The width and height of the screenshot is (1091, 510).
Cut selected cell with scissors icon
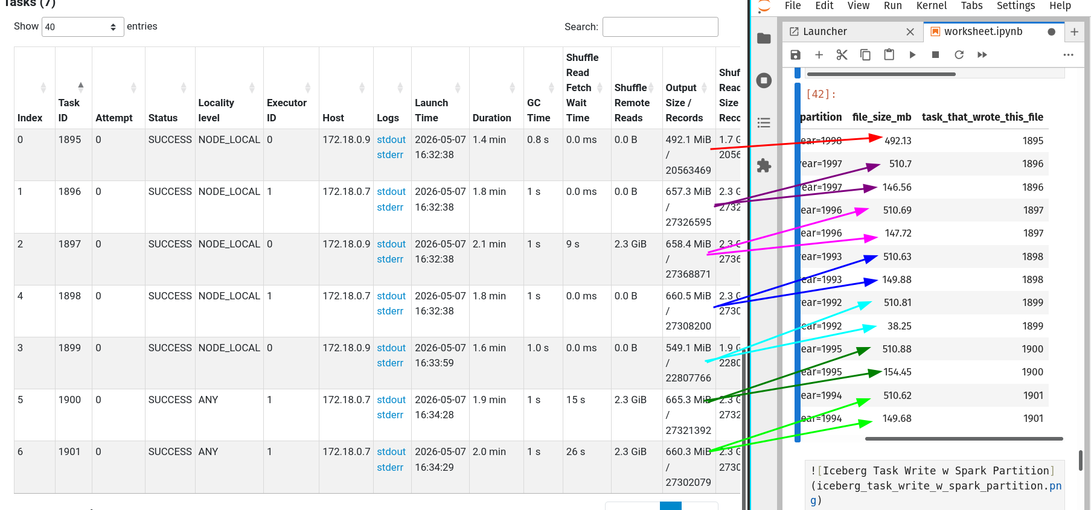point(842,55)
